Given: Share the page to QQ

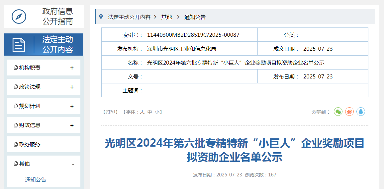Looking at the screenshot, I should (x=361, y=112).
